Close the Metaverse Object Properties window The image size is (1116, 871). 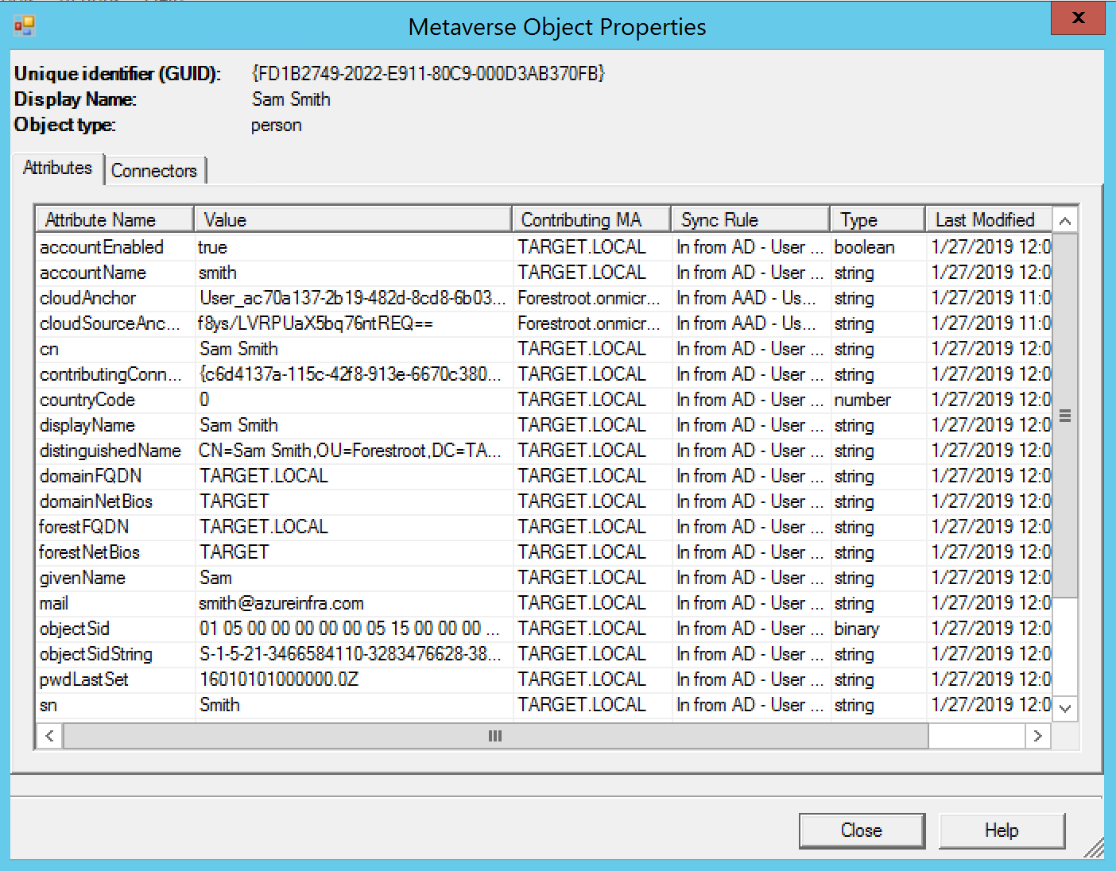point(1077,18)
